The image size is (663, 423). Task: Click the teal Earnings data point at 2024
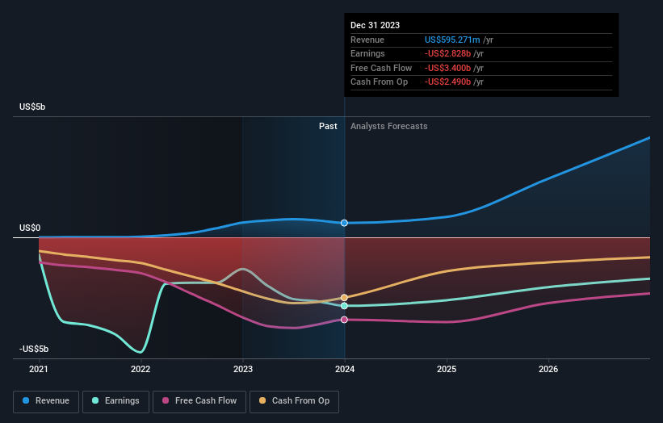344,305
